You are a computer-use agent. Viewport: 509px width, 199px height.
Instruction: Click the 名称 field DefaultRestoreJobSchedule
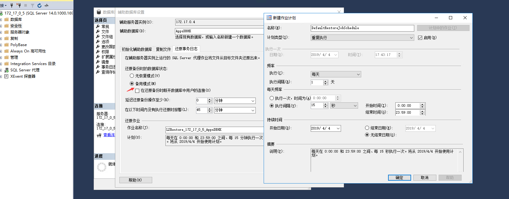click(x=362, y=28)
